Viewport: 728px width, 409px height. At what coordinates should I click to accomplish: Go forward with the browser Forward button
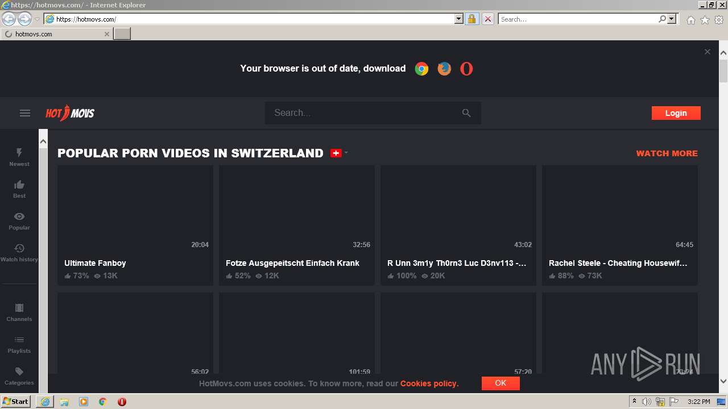24,19
